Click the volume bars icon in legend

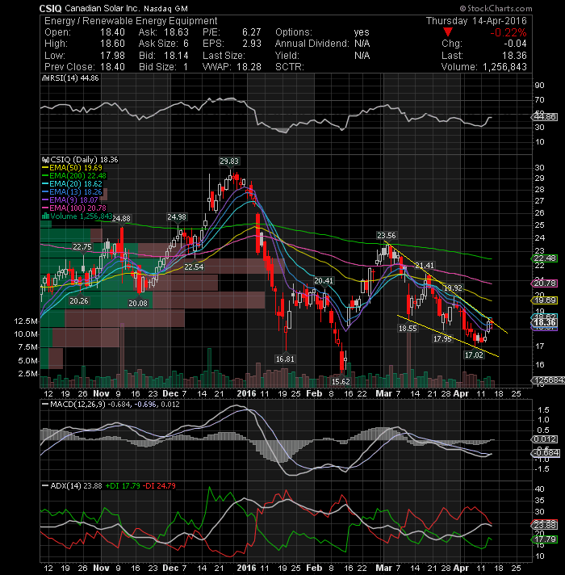pyautogui.click(x=46, y=216)
